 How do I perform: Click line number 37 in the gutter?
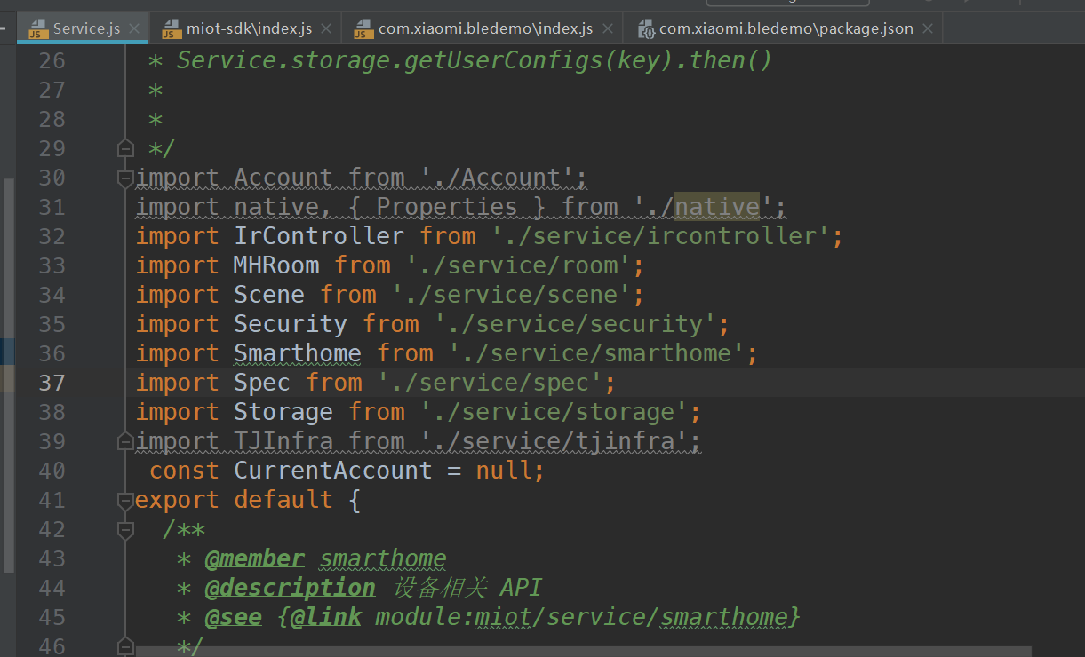[x=52, y=382]
